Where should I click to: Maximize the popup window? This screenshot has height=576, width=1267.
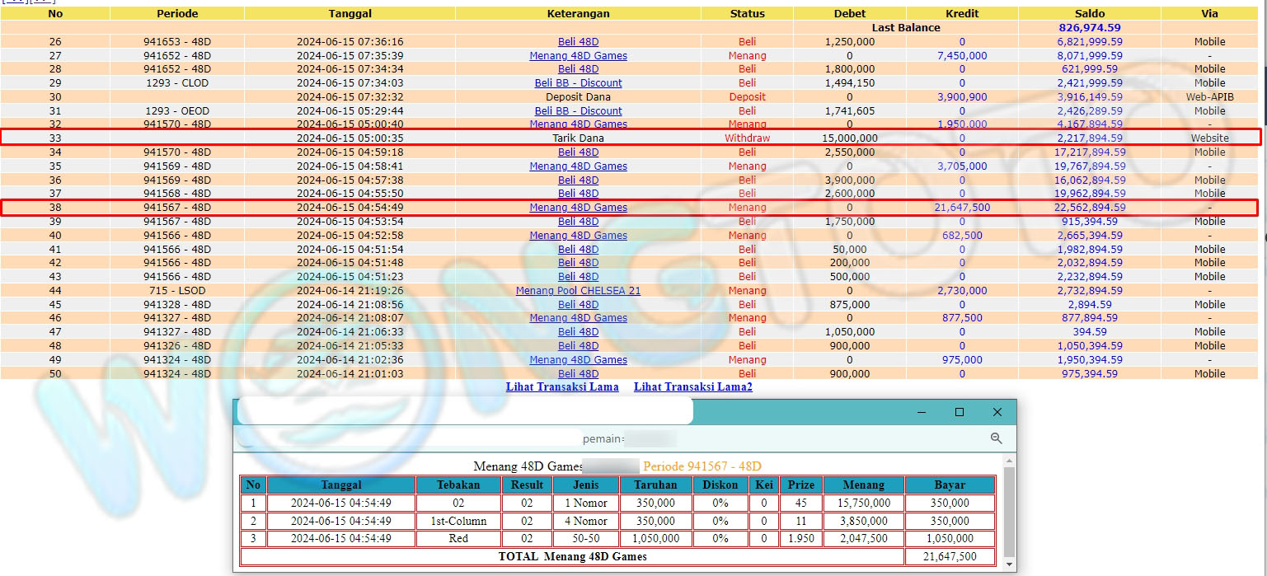point(959,412)
